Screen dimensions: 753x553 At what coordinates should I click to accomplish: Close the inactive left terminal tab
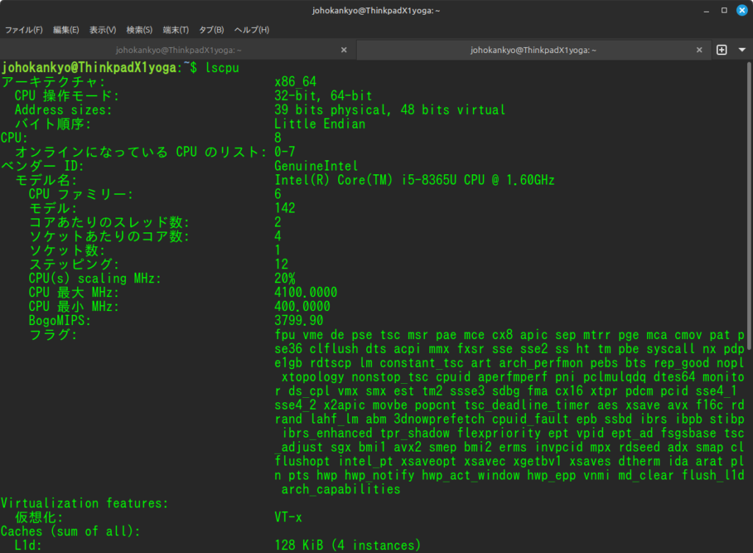click(x=343, y=50)
